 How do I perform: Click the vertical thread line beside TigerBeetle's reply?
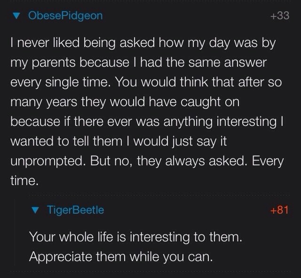(16, 233)
